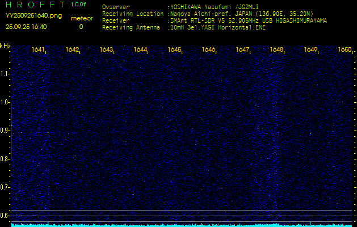Screen dimensions: 357x227
Task: Click the kHz axis unit label
Action: coord(5,46)
